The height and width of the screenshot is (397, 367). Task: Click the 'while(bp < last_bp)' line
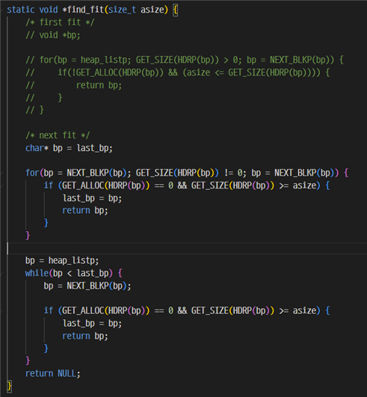(74, 273)
